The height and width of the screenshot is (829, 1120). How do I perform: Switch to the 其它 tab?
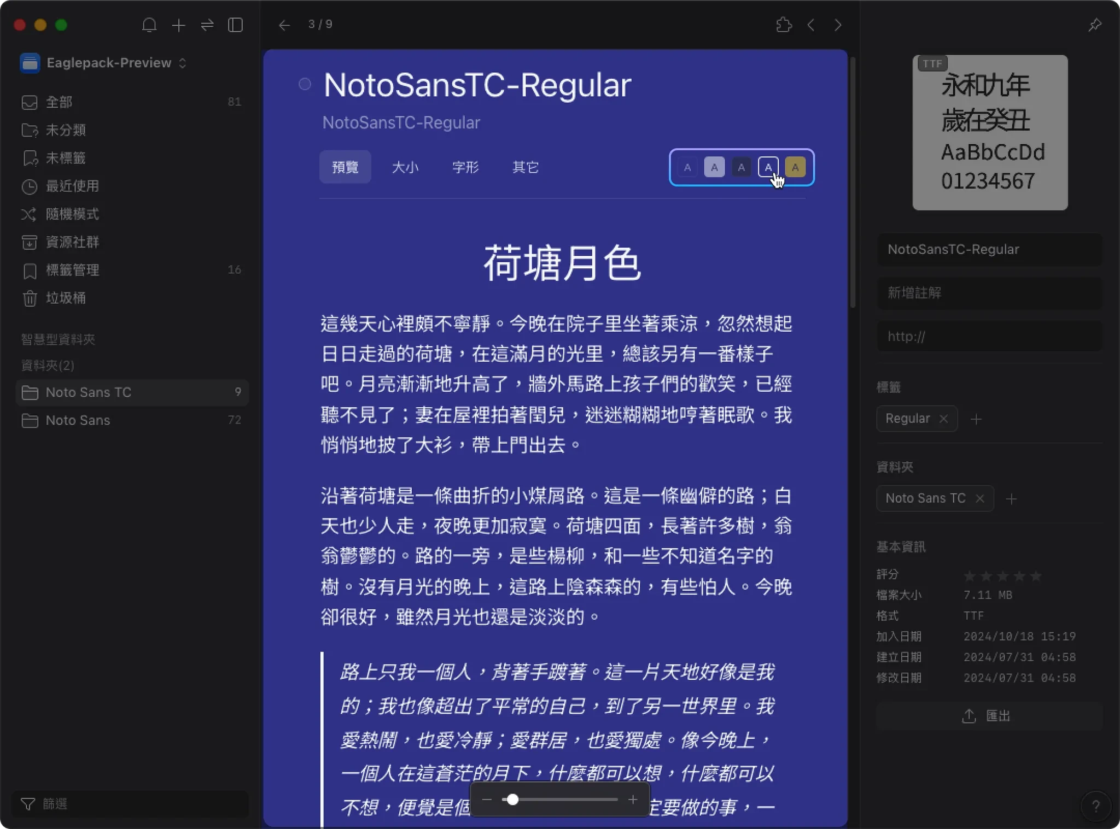pyautogui.click(x=526, y=167)
